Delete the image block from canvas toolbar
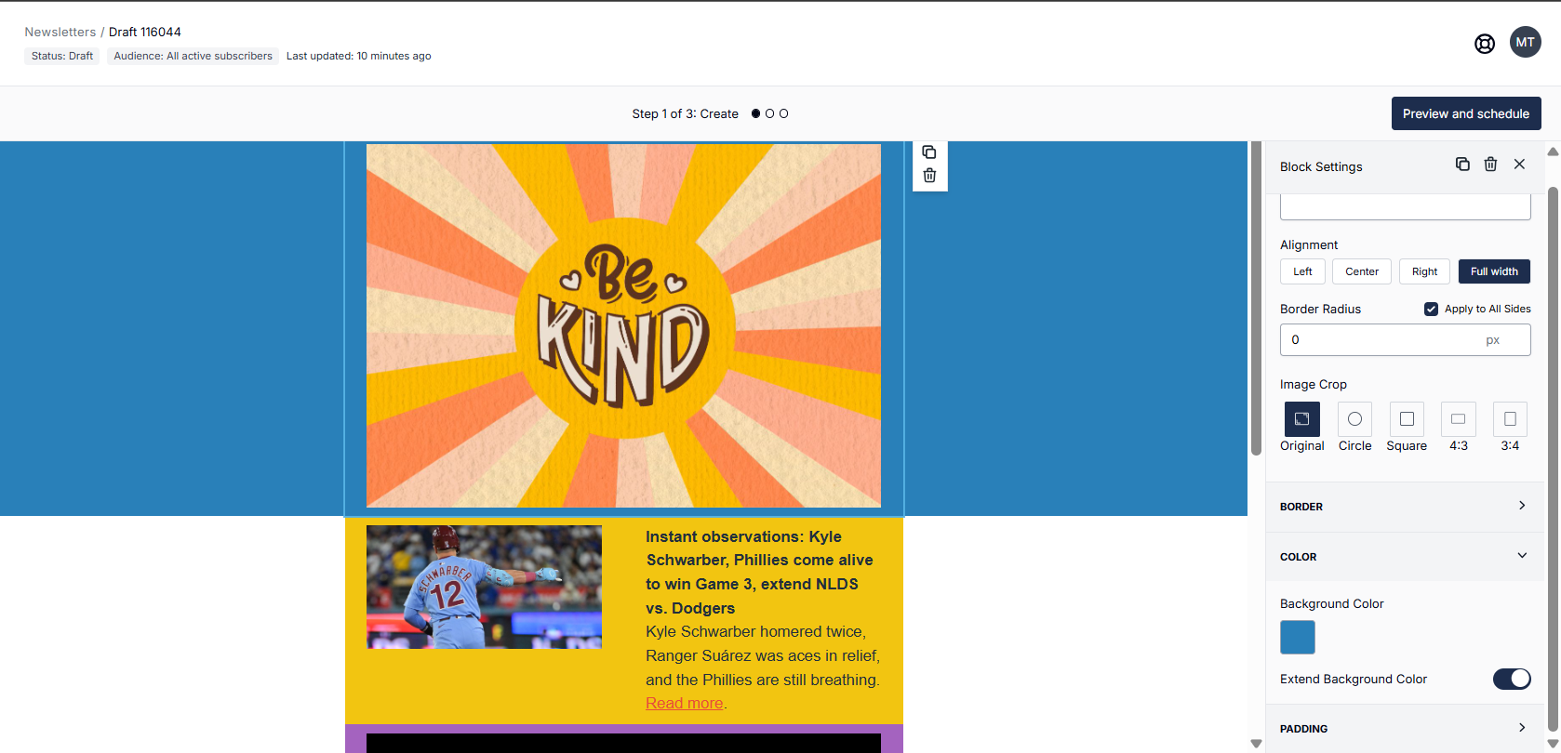The image size is (1561, 753). [x=928, y=176]
